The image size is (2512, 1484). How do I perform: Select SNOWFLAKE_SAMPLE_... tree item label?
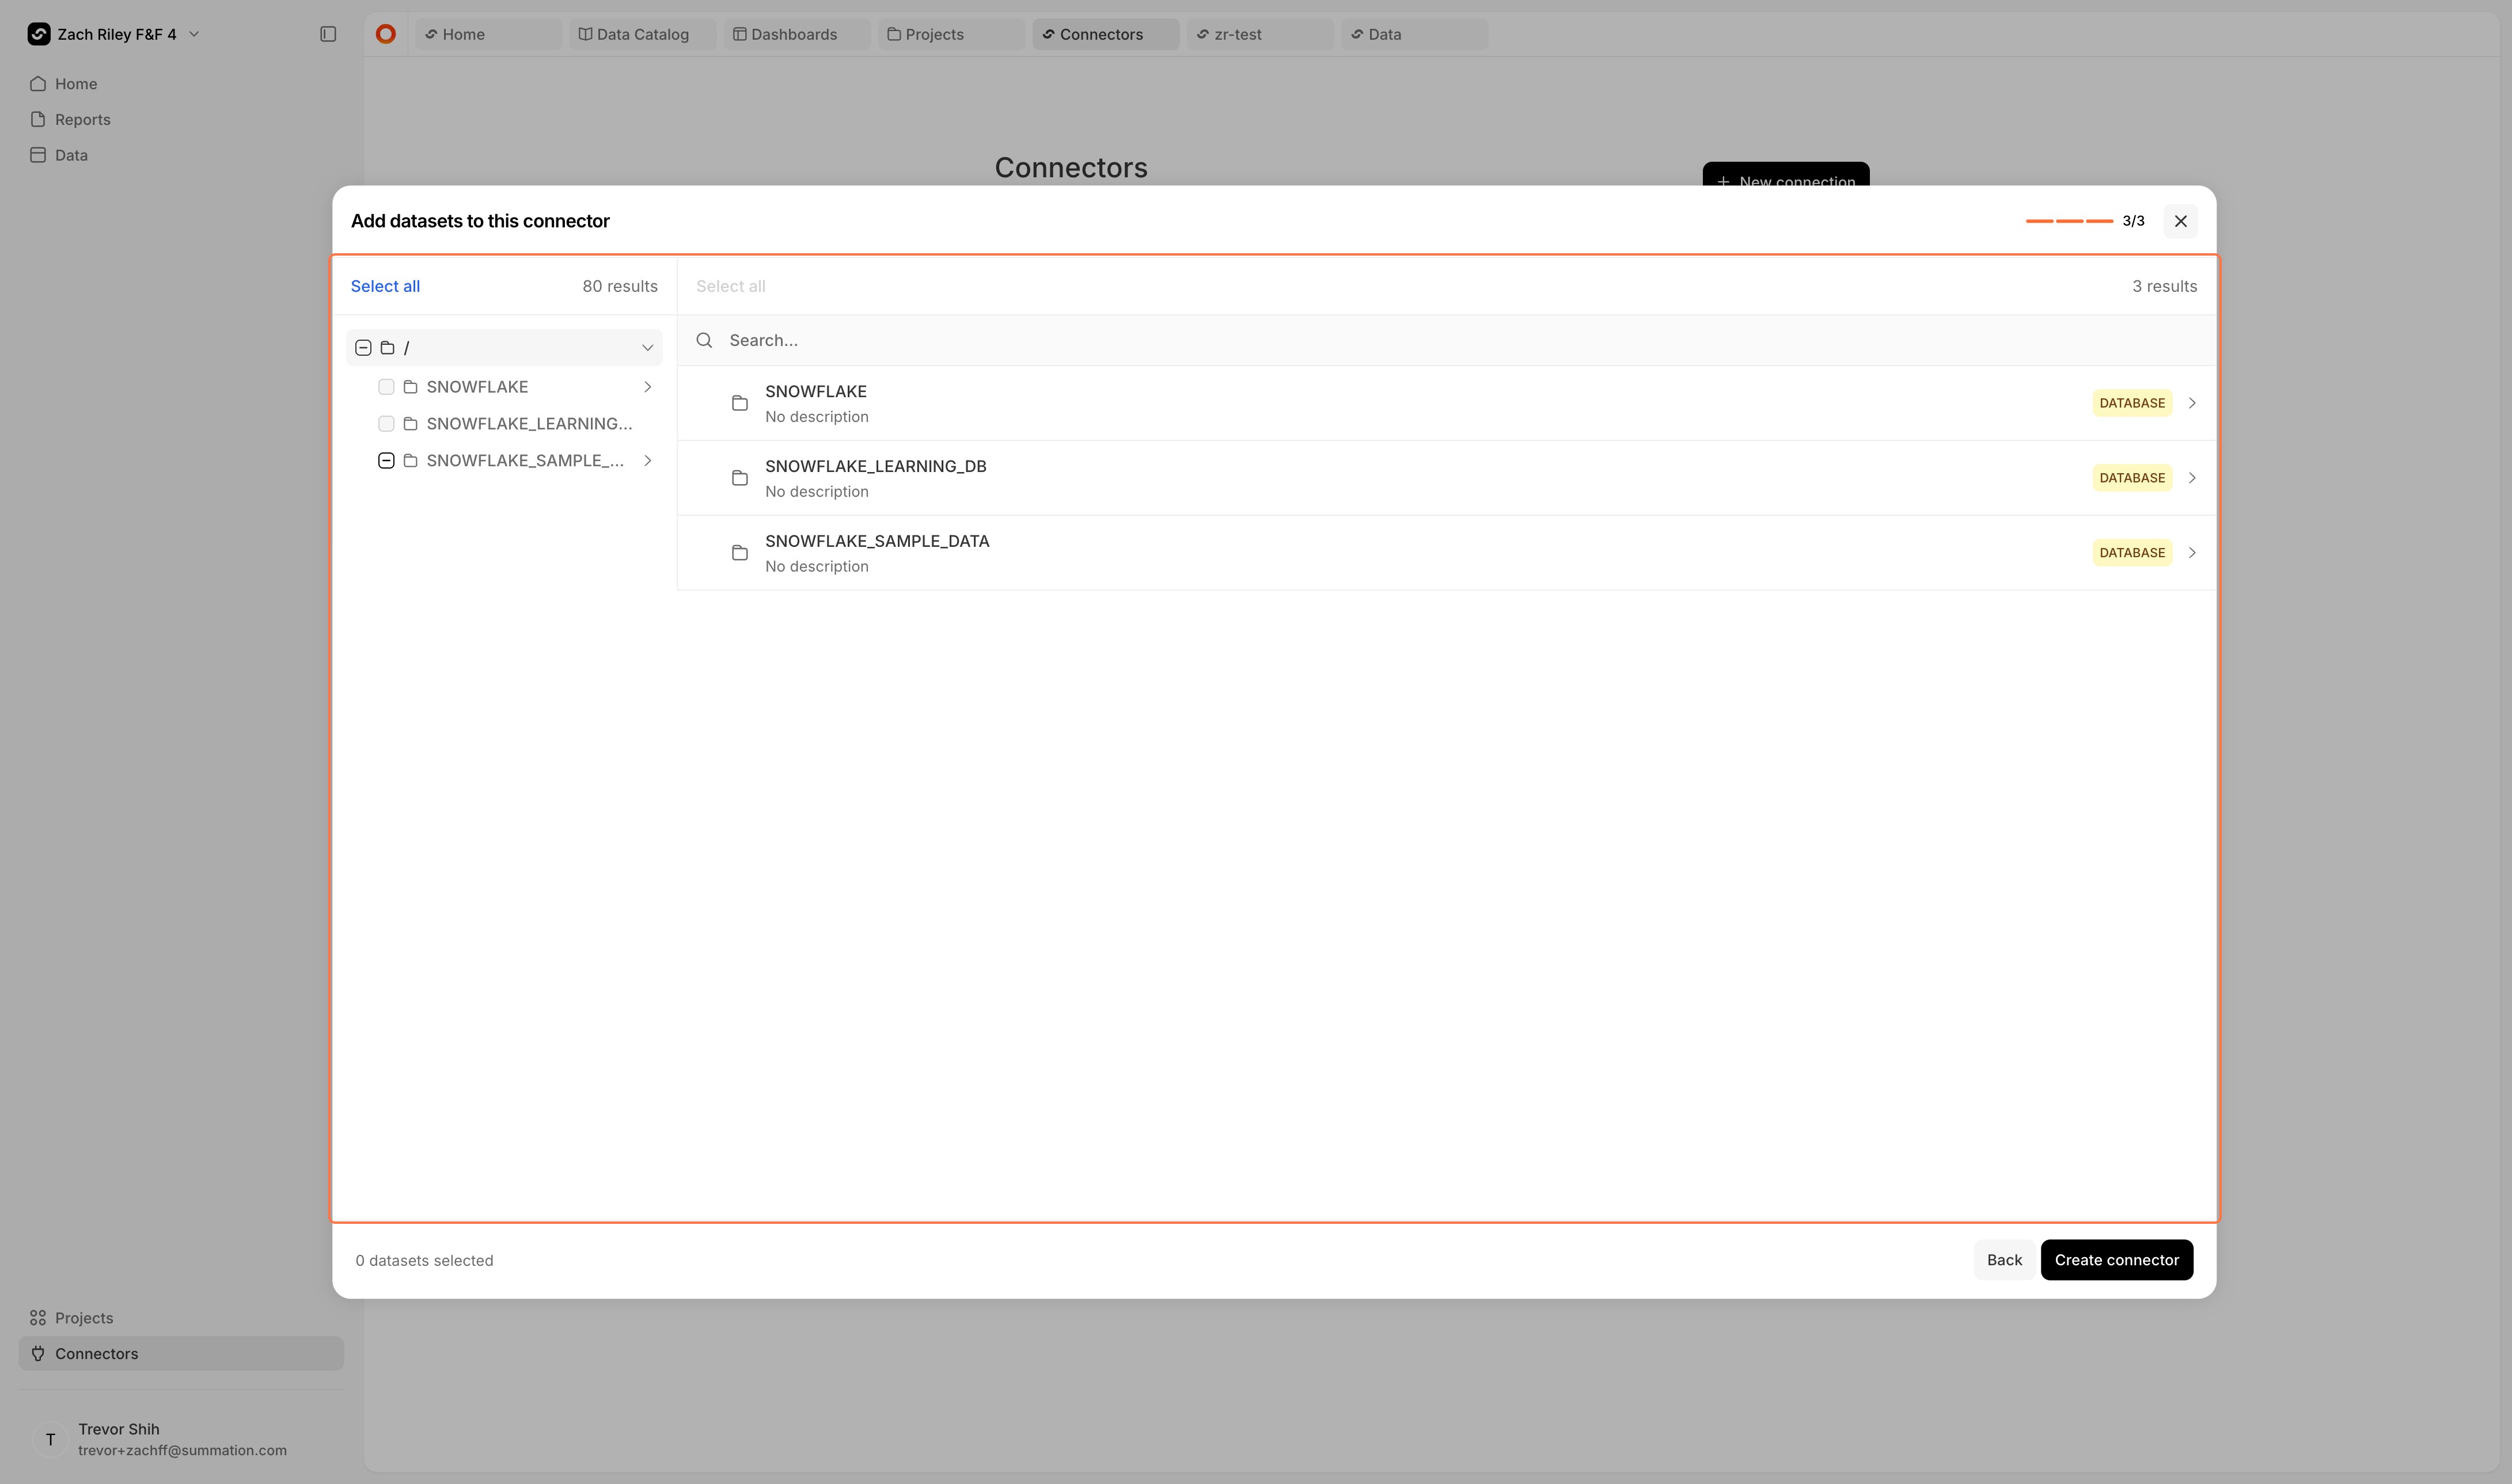click(x=525, y=461)
